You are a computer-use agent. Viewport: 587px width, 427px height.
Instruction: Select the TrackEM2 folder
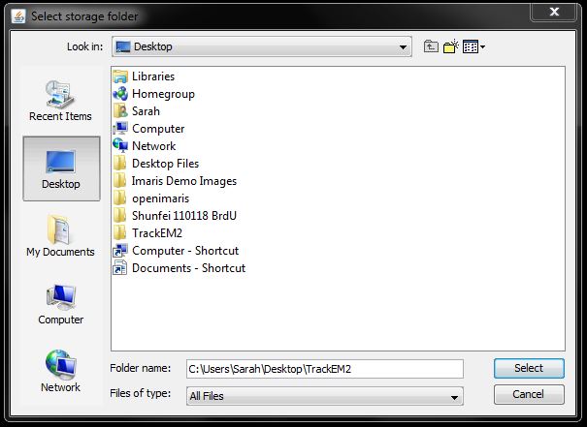tap(156, 233)
